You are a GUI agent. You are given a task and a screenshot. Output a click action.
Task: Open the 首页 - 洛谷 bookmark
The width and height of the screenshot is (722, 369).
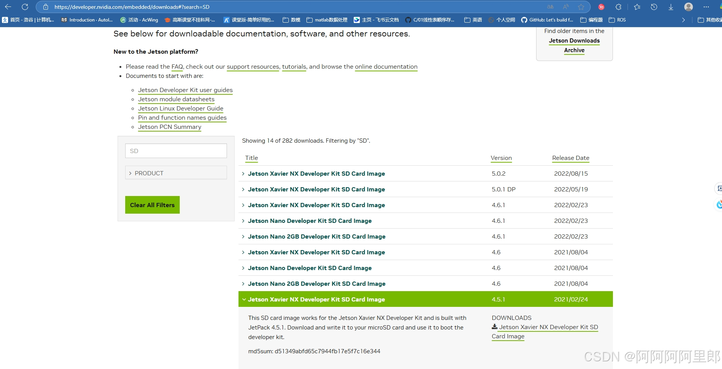pos(28,20)
